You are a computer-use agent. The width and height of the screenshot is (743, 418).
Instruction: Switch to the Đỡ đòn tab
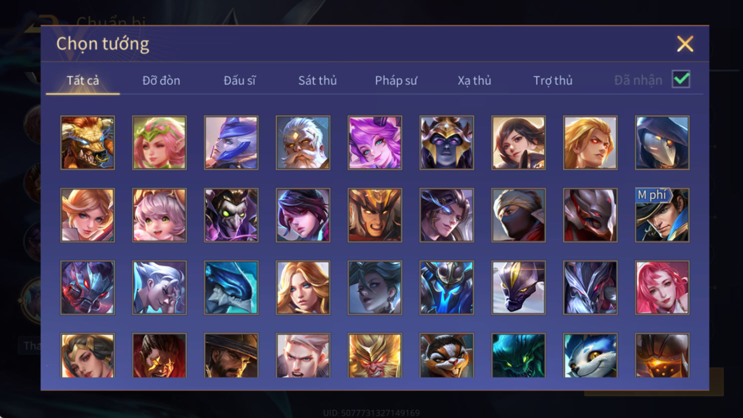pyautogui.click(x=161, y=80)
